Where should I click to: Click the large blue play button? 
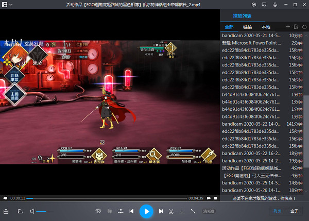click(x=146, y=211)
